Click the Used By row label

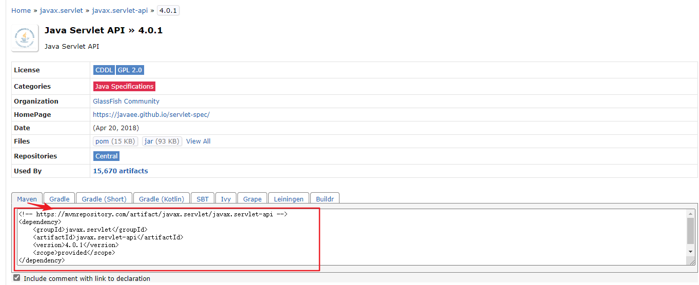click(x=28, y=171)
